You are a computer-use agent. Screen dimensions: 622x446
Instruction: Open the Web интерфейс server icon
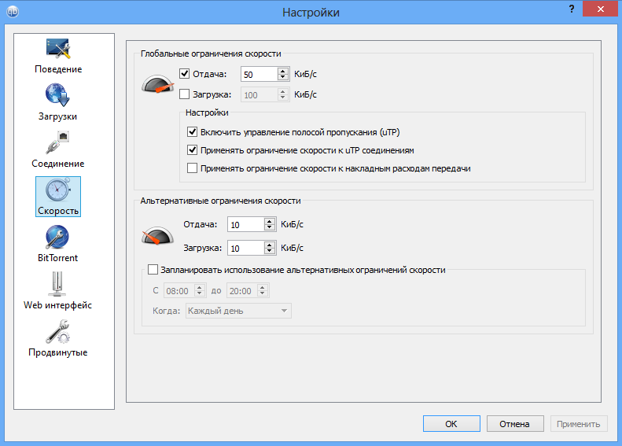pos(58,284)
